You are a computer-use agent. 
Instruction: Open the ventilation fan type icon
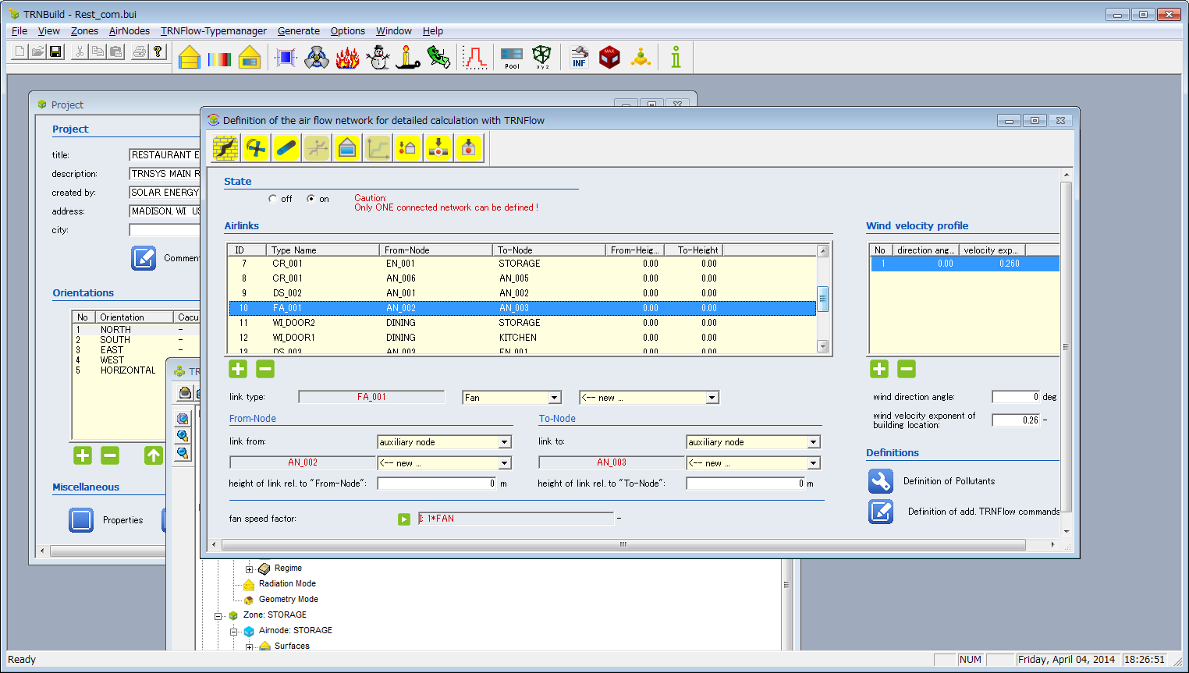(317, 57)
